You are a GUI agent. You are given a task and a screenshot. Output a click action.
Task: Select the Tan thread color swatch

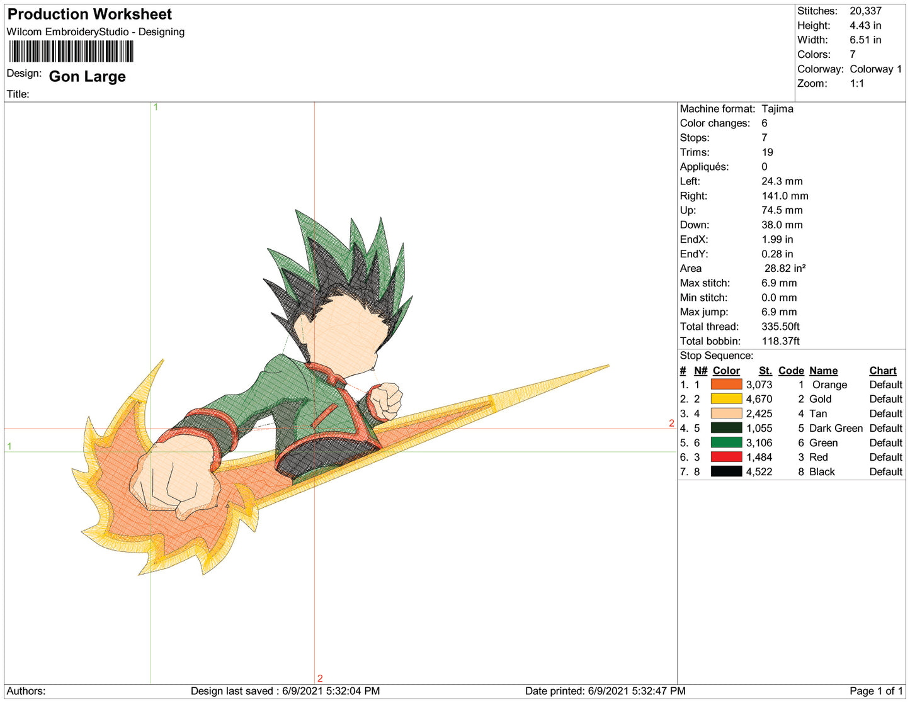coord(726,413)
